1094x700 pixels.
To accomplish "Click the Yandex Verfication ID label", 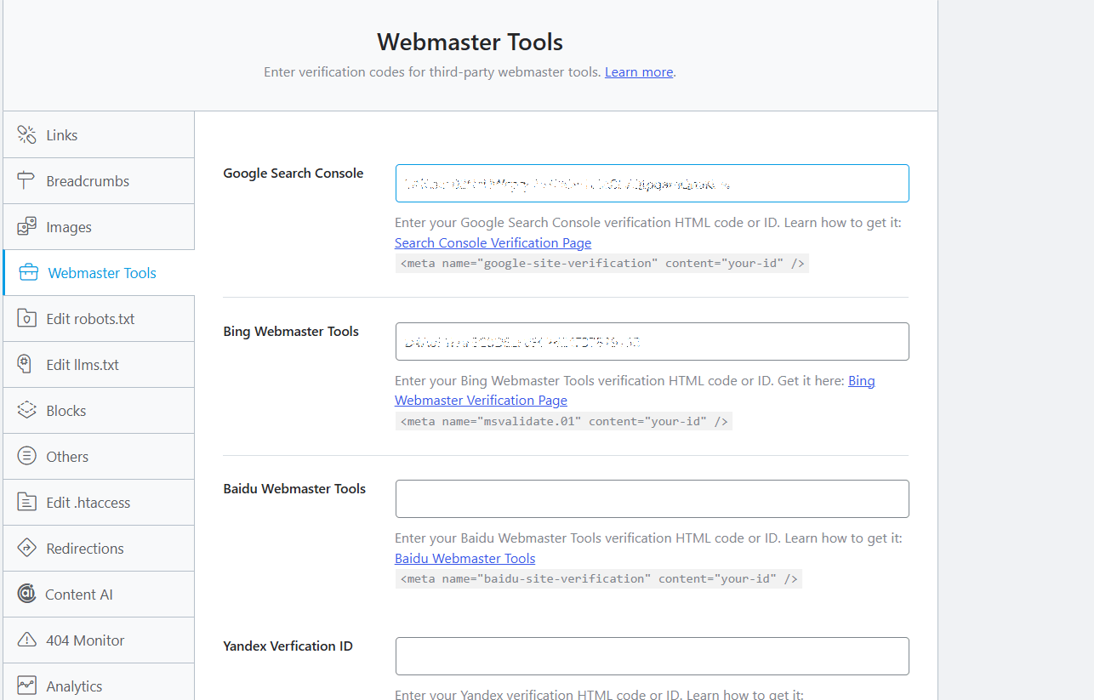I will [288, 646].
